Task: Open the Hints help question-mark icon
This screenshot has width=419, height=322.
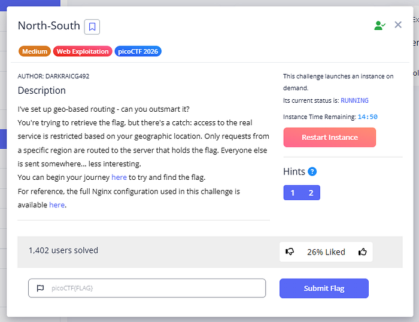Action: coord(312,171)
